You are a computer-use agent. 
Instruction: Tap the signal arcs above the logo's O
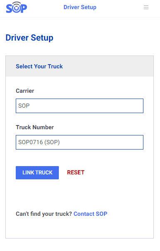click(x=17, y=4)
